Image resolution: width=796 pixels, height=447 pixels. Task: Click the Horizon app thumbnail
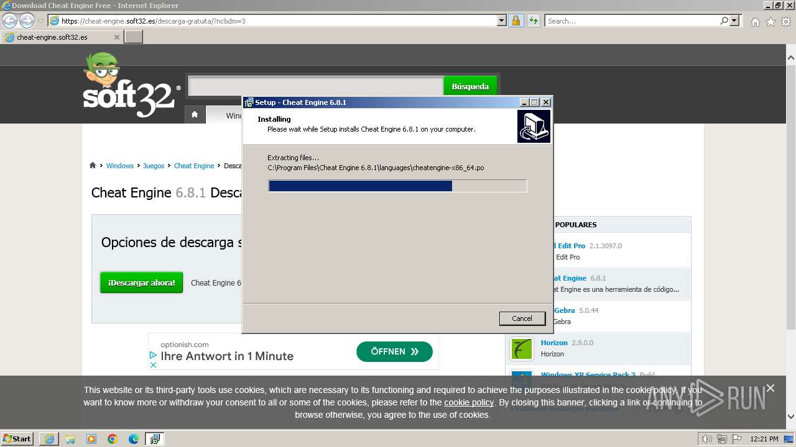(x=521, y=349)
